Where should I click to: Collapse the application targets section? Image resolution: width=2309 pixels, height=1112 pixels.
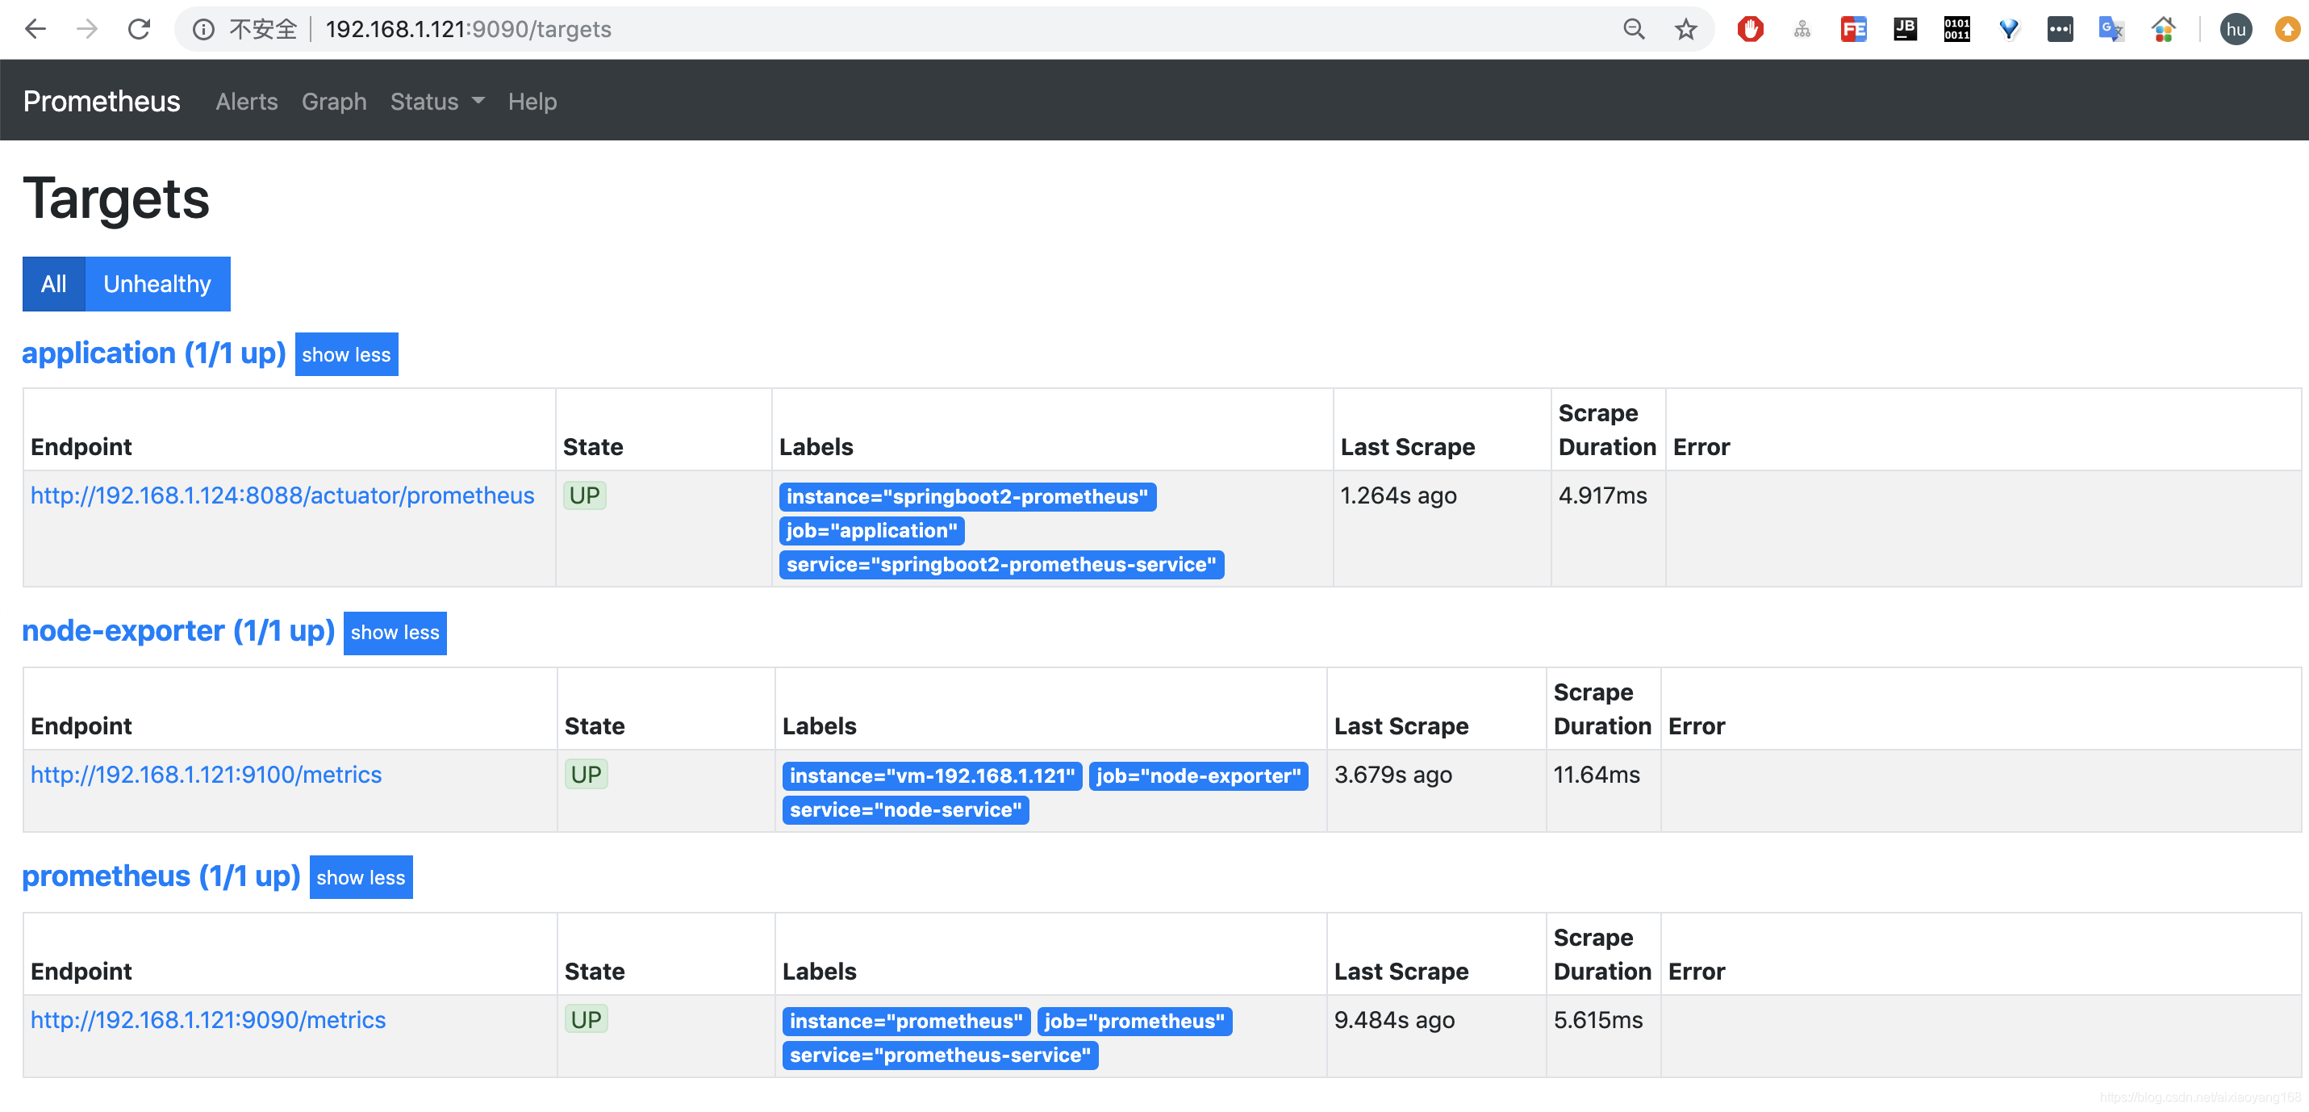point(346,353)
